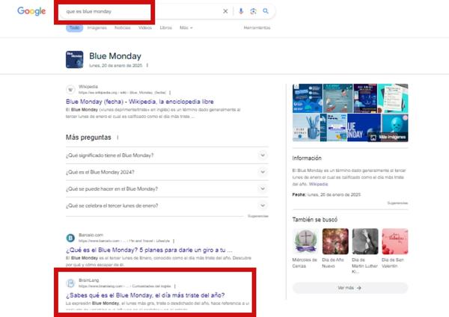Open Google Lens image search
Viewport: 449px width, 317px height.
coord(253,11)
